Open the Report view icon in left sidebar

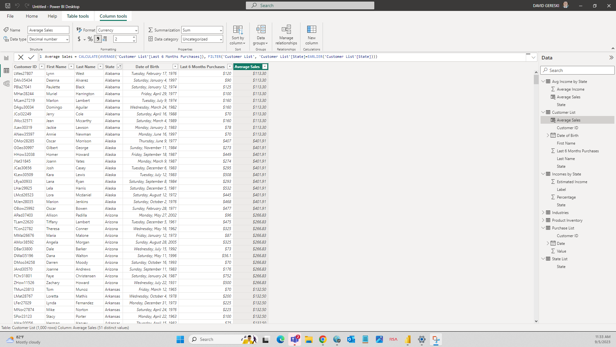tap(6, 58)
